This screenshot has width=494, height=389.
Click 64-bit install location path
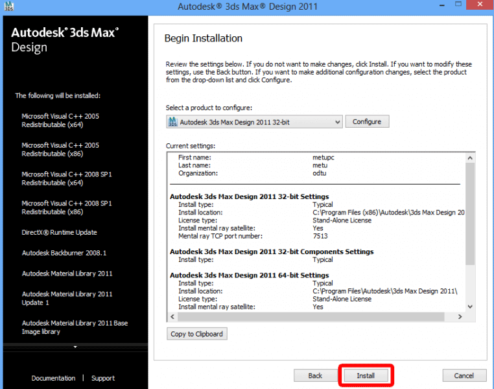384,291
